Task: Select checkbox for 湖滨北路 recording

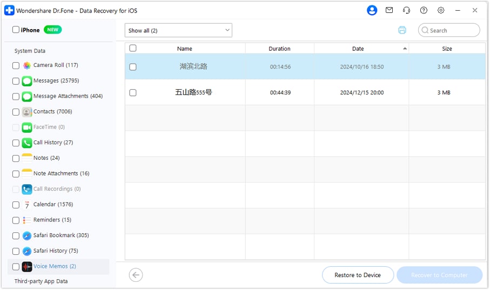Action: pos(133,67)
